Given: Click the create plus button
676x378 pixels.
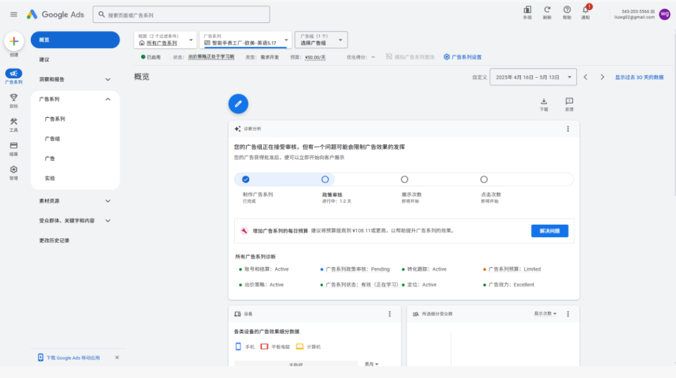Looking at the screenshot, I should (x=14, y=41).
